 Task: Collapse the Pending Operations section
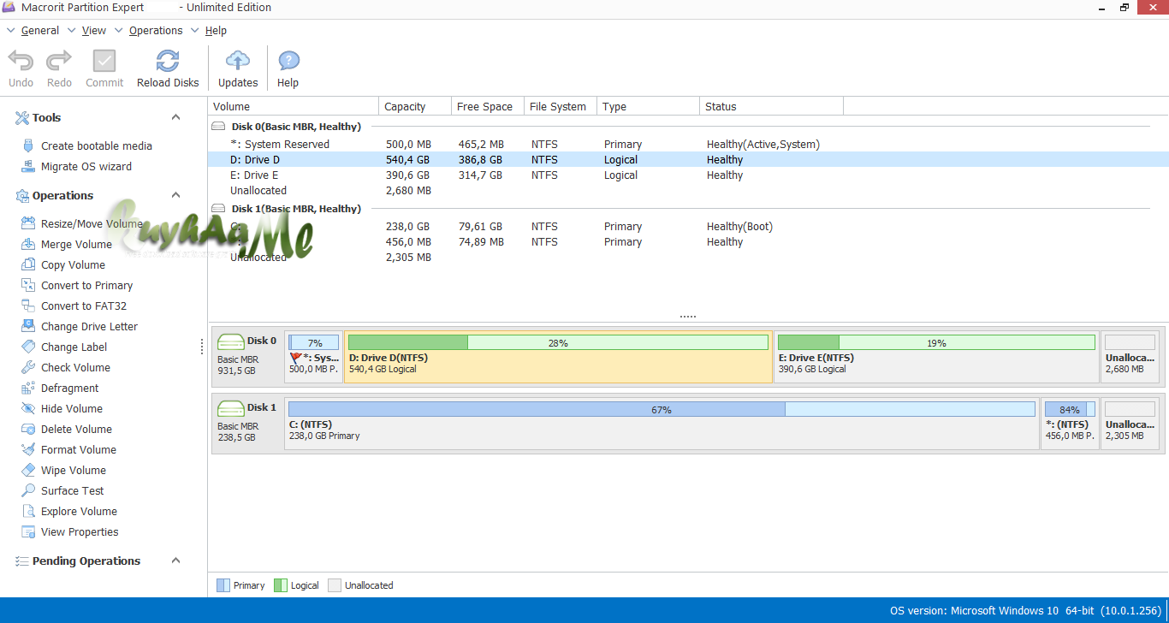(x=175, y=561)
